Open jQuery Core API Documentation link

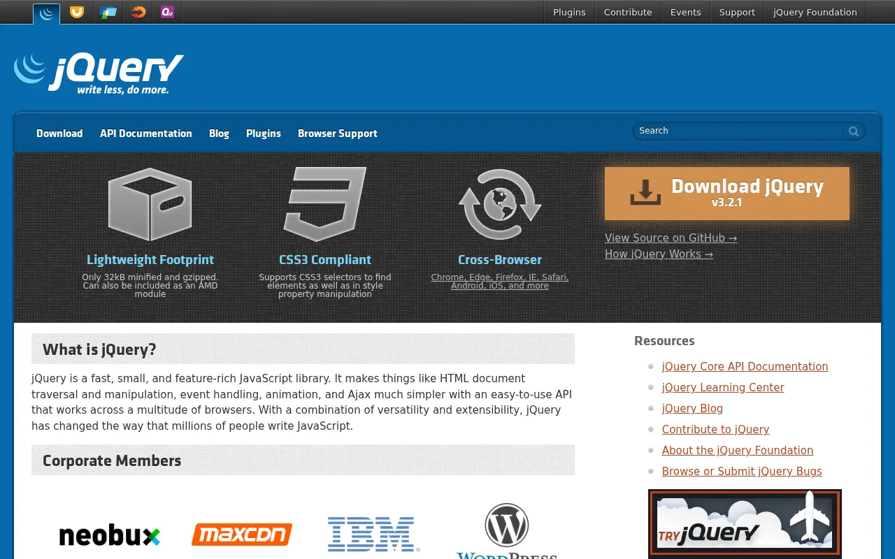click(745, 367)
